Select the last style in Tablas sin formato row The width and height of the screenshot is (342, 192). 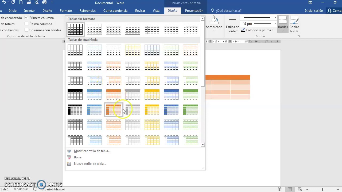pos(191,29)
